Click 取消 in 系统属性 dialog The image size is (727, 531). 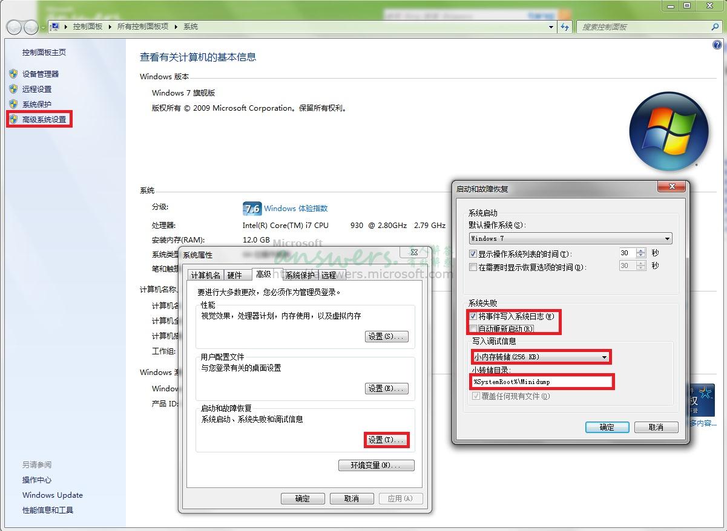351,498
